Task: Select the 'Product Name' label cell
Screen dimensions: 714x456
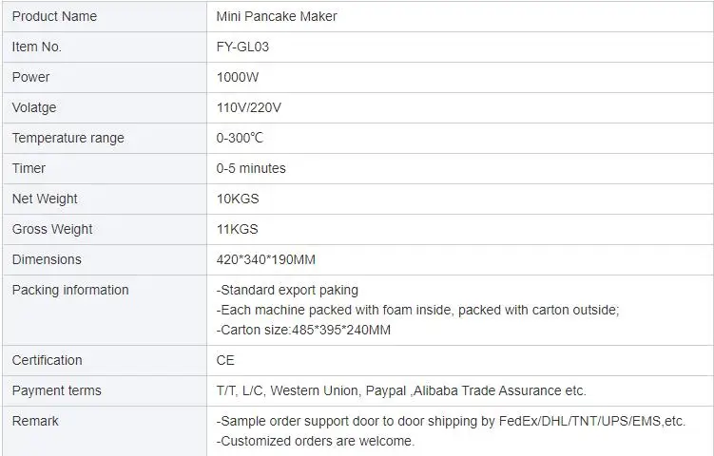Action: 54,16
